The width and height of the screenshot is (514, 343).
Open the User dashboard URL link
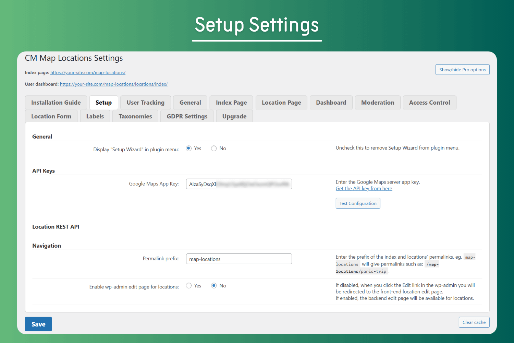(114, 84)
